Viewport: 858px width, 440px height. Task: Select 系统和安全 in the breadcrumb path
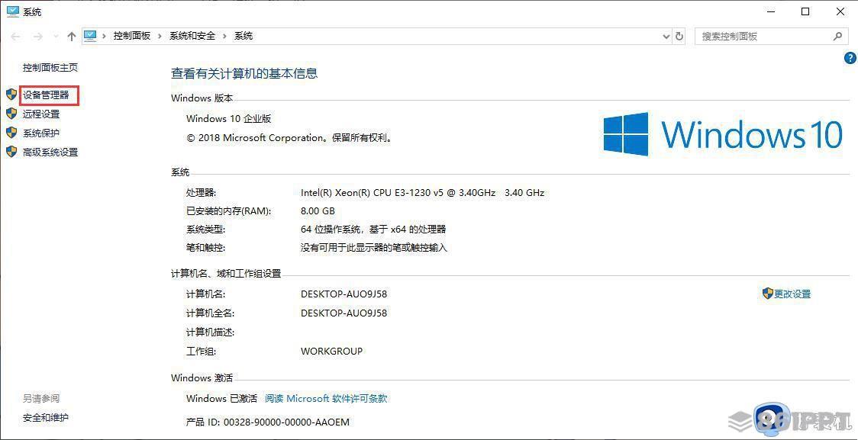192,36
